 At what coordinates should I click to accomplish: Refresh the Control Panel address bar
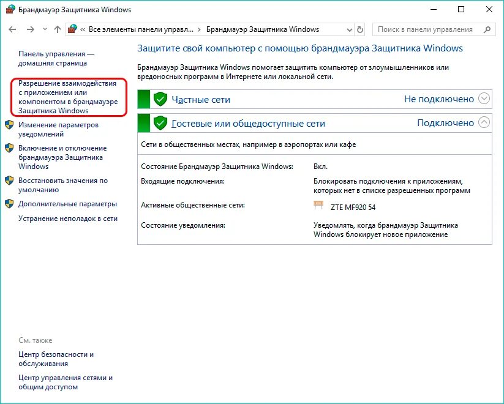[x=360, y=29]
